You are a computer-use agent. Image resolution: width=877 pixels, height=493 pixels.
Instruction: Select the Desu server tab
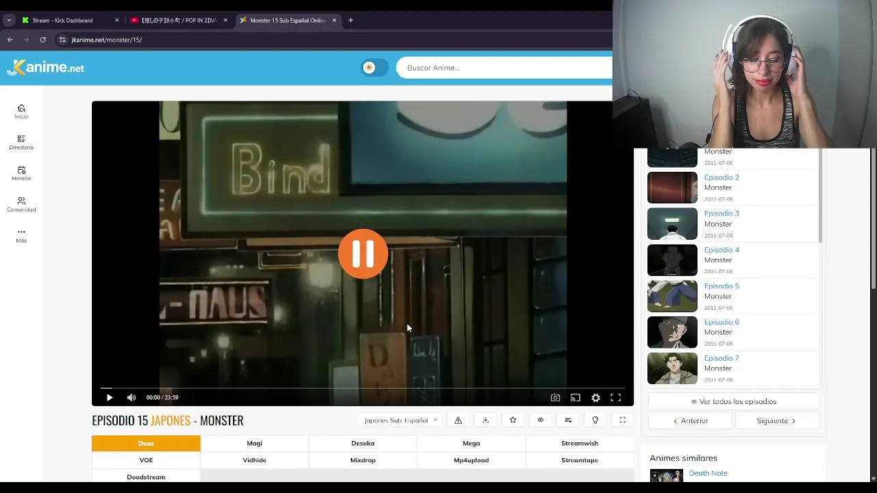tap(146, 443)
